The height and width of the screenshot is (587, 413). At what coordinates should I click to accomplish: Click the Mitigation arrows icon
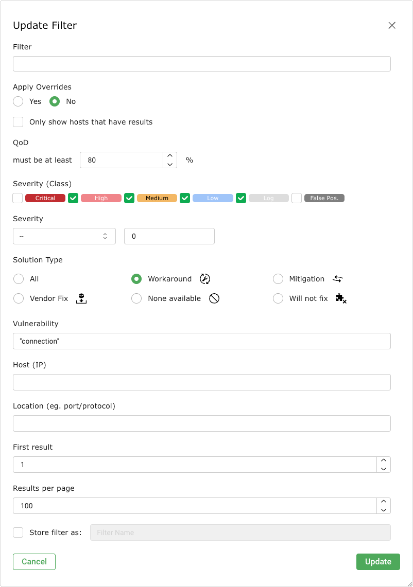click(x=338, y=279)
